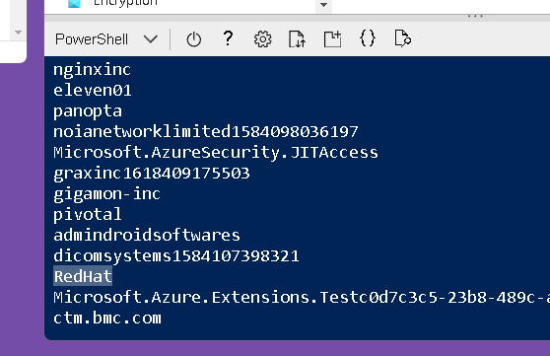Select the highlighted RedHat line
Screen dimensions: 550x356
coord(83,276)
